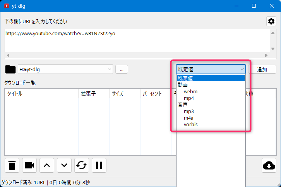This screenshot has width=281, height=187.
Task: Click the browse "..." button
Action: [x=122, y=70]
